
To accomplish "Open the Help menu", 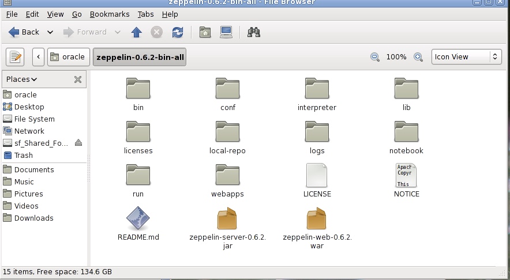I will point(170,14).
